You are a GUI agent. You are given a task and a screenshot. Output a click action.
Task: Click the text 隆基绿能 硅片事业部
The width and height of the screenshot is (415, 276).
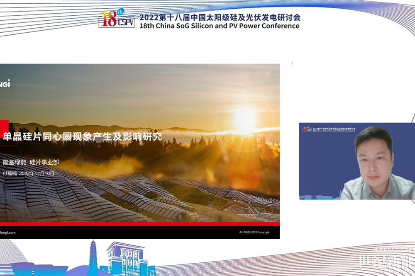(x=31, y=162)
